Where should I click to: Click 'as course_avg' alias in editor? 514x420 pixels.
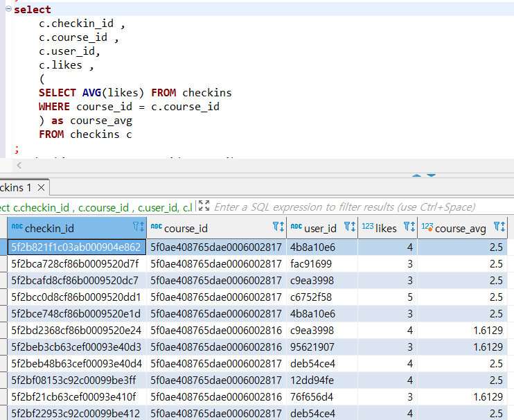(91, 121)
